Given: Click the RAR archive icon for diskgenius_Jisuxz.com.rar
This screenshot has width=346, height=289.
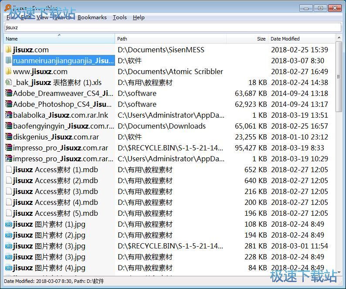Looking at the screenshot, I should click(8, 137).
